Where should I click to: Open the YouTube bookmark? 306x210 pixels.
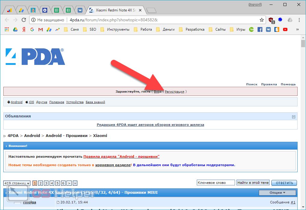click(285, 29)
